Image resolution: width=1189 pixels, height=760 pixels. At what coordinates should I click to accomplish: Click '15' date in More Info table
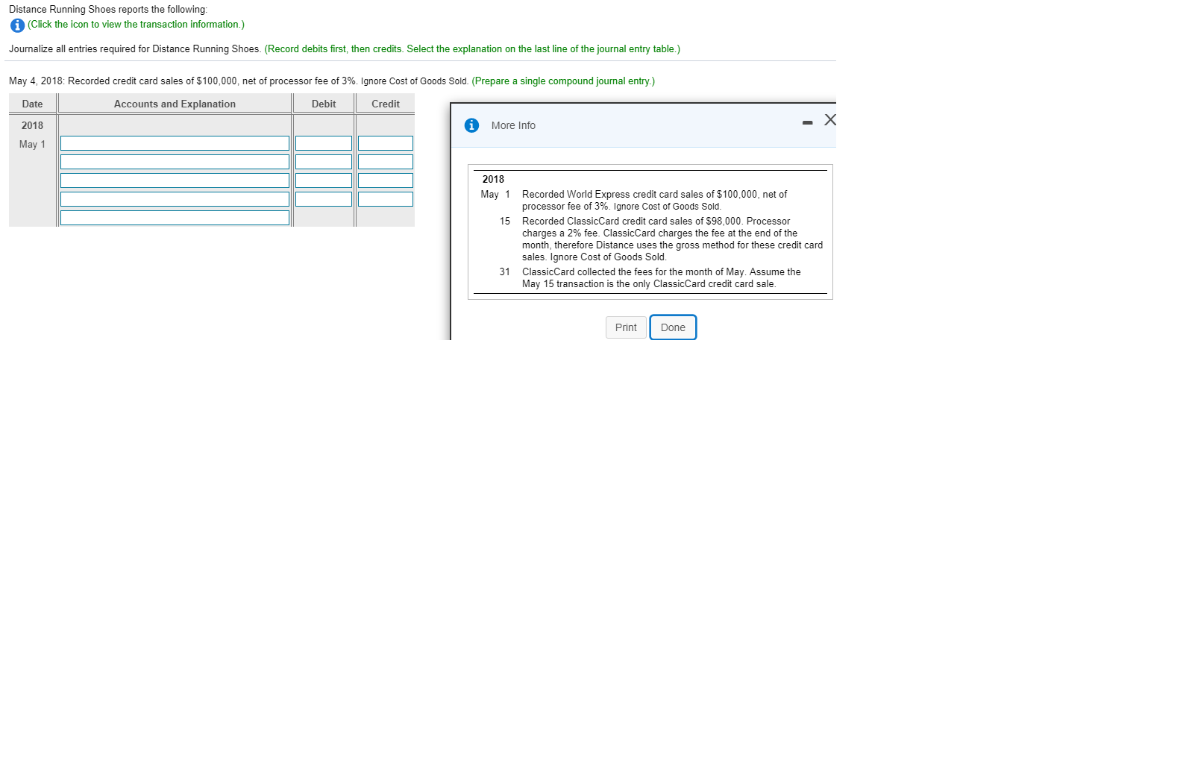505,222
